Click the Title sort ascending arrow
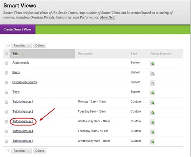Screen dimensions: 191x157 click(21, 54)
